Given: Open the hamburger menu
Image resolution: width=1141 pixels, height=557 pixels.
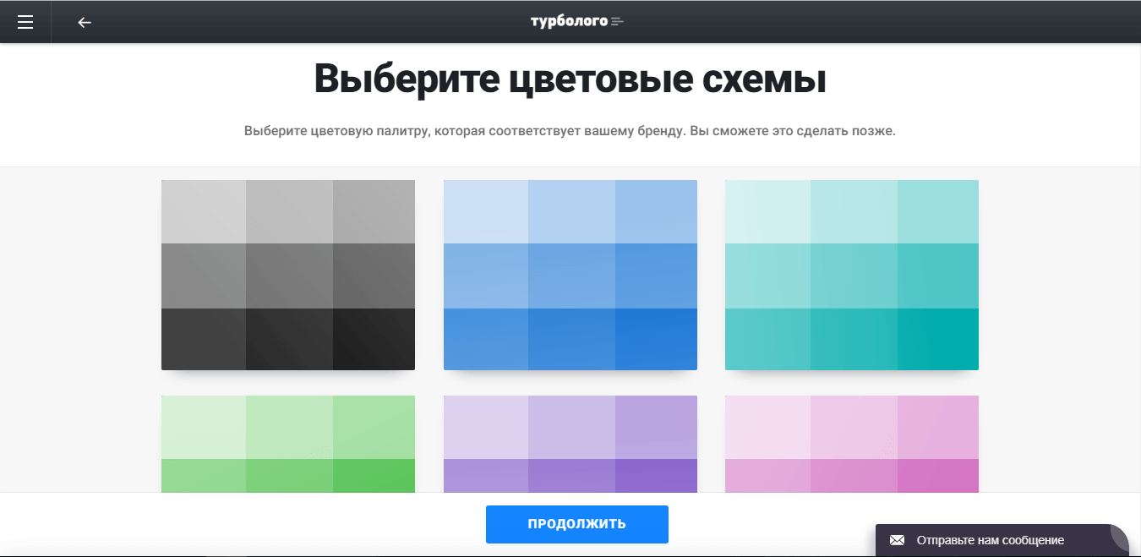Looking at the screenshot, I should coord(25,22).
